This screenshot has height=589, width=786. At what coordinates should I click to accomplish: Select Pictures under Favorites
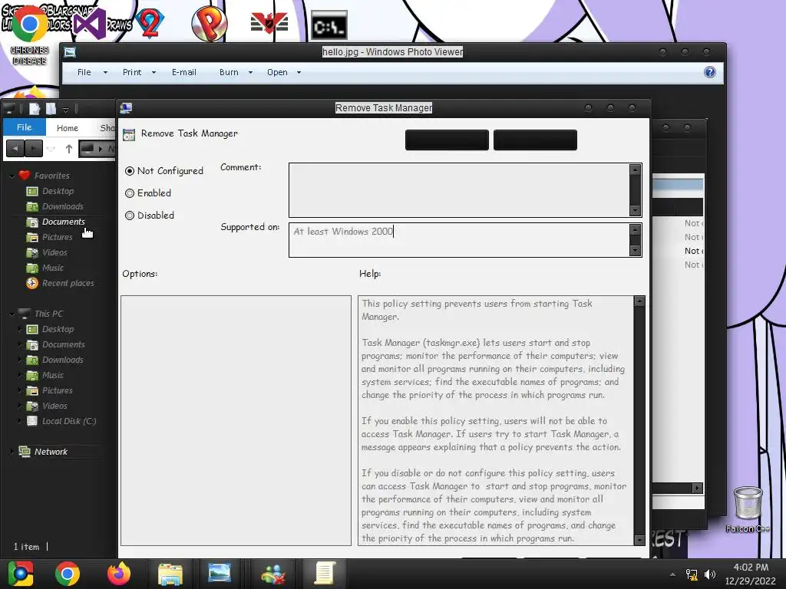[57, 237]
